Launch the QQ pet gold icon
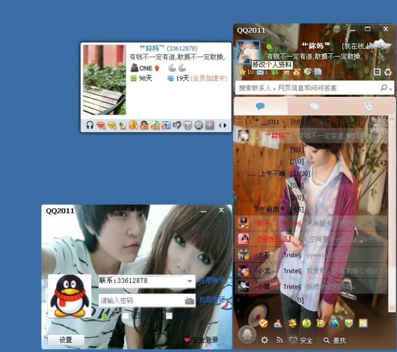The width and height of the screenshot is (397, 352). pos(293,323)
